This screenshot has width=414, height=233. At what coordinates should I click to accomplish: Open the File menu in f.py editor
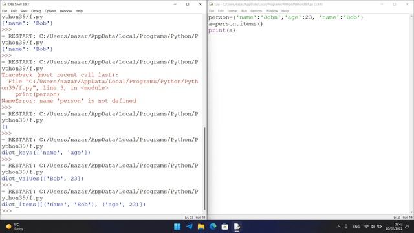212,11
